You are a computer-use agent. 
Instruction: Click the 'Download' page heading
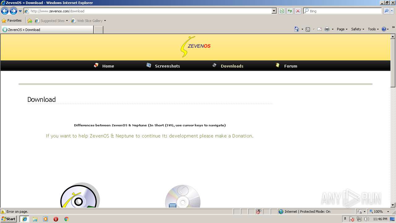[x=41, y=99]
